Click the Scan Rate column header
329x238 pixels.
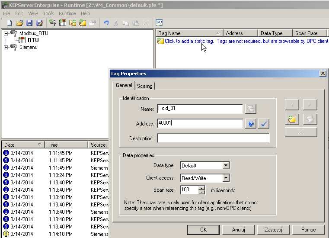[310, 33]
